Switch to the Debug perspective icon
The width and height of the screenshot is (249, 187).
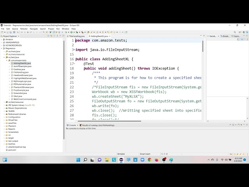coord(247,32)
